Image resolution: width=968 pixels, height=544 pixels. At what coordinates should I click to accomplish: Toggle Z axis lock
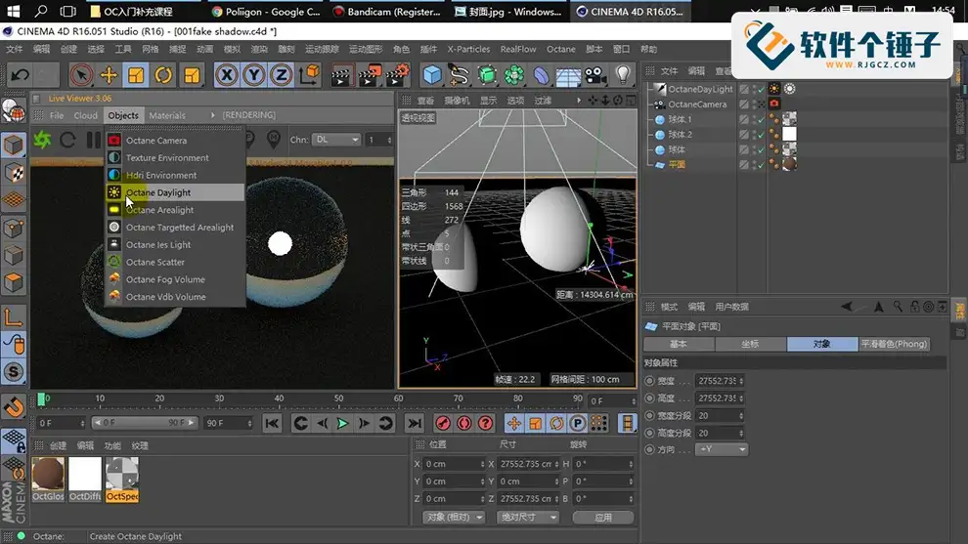pyautogui.click(x=281, y=75)
